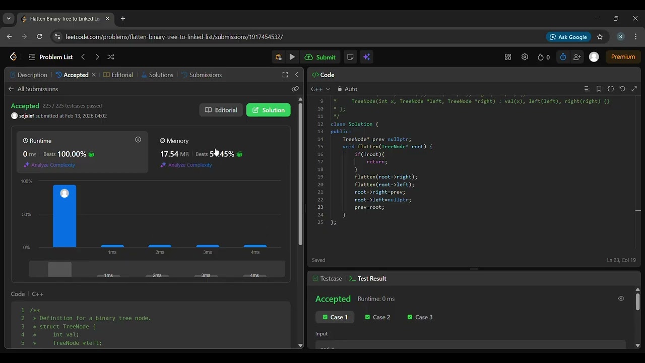Screen dimensions: 645x363
Task: Click the runtime info circle icon
Action: pos(138,140)
